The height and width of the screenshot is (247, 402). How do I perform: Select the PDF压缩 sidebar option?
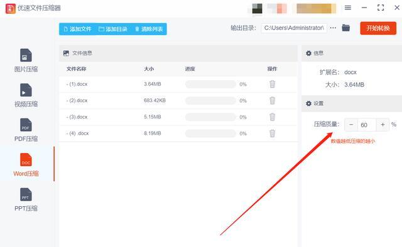(26, 130)
